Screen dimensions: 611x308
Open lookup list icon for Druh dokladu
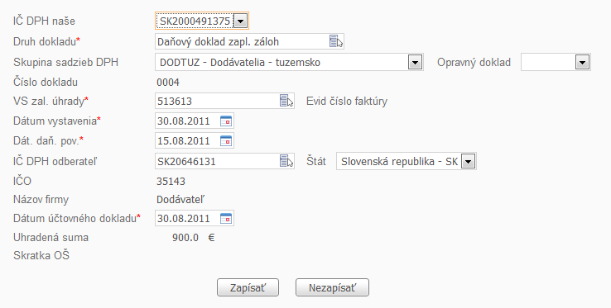coord(336,41)
